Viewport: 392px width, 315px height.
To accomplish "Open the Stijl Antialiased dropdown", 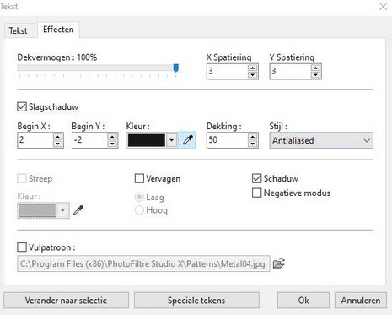I will (321, 140).
